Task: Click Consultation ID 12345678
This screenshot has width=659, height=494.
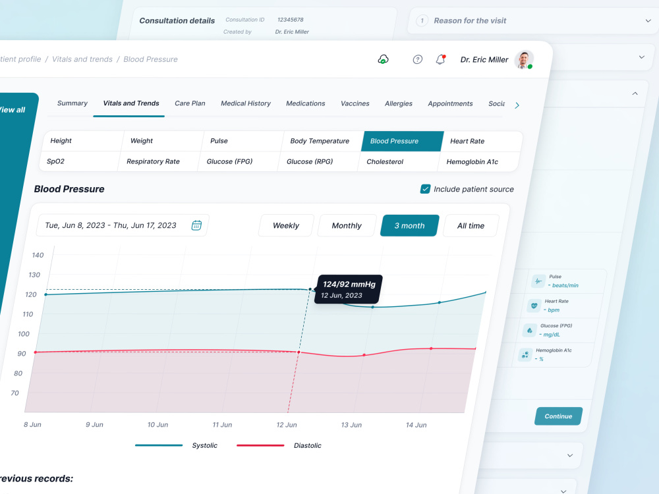Action: pyautogui.click(x=291, y=20)
